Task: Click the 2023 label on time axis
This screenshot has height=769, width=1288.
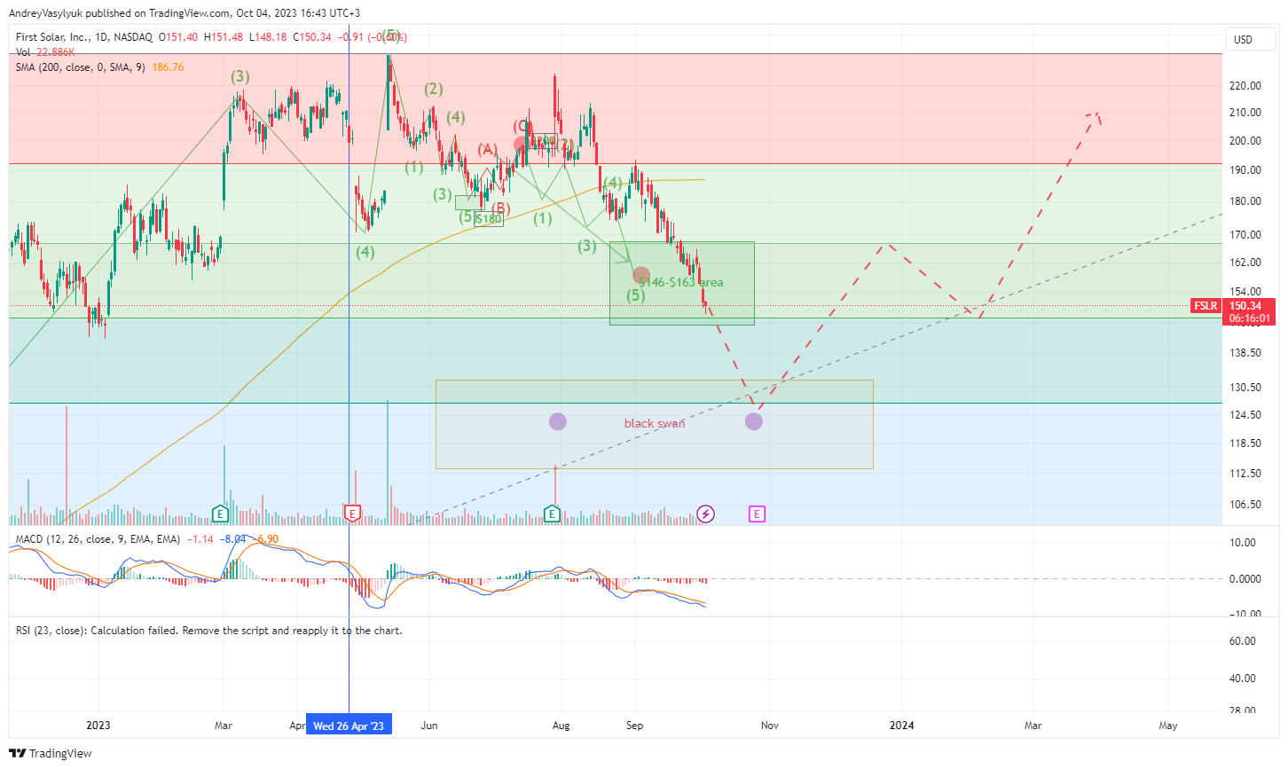Action: point(98,726)
